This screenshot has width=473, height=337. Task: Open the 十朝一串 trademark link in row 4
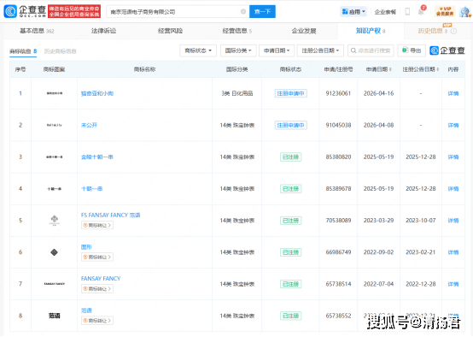[x=91, y=189]
